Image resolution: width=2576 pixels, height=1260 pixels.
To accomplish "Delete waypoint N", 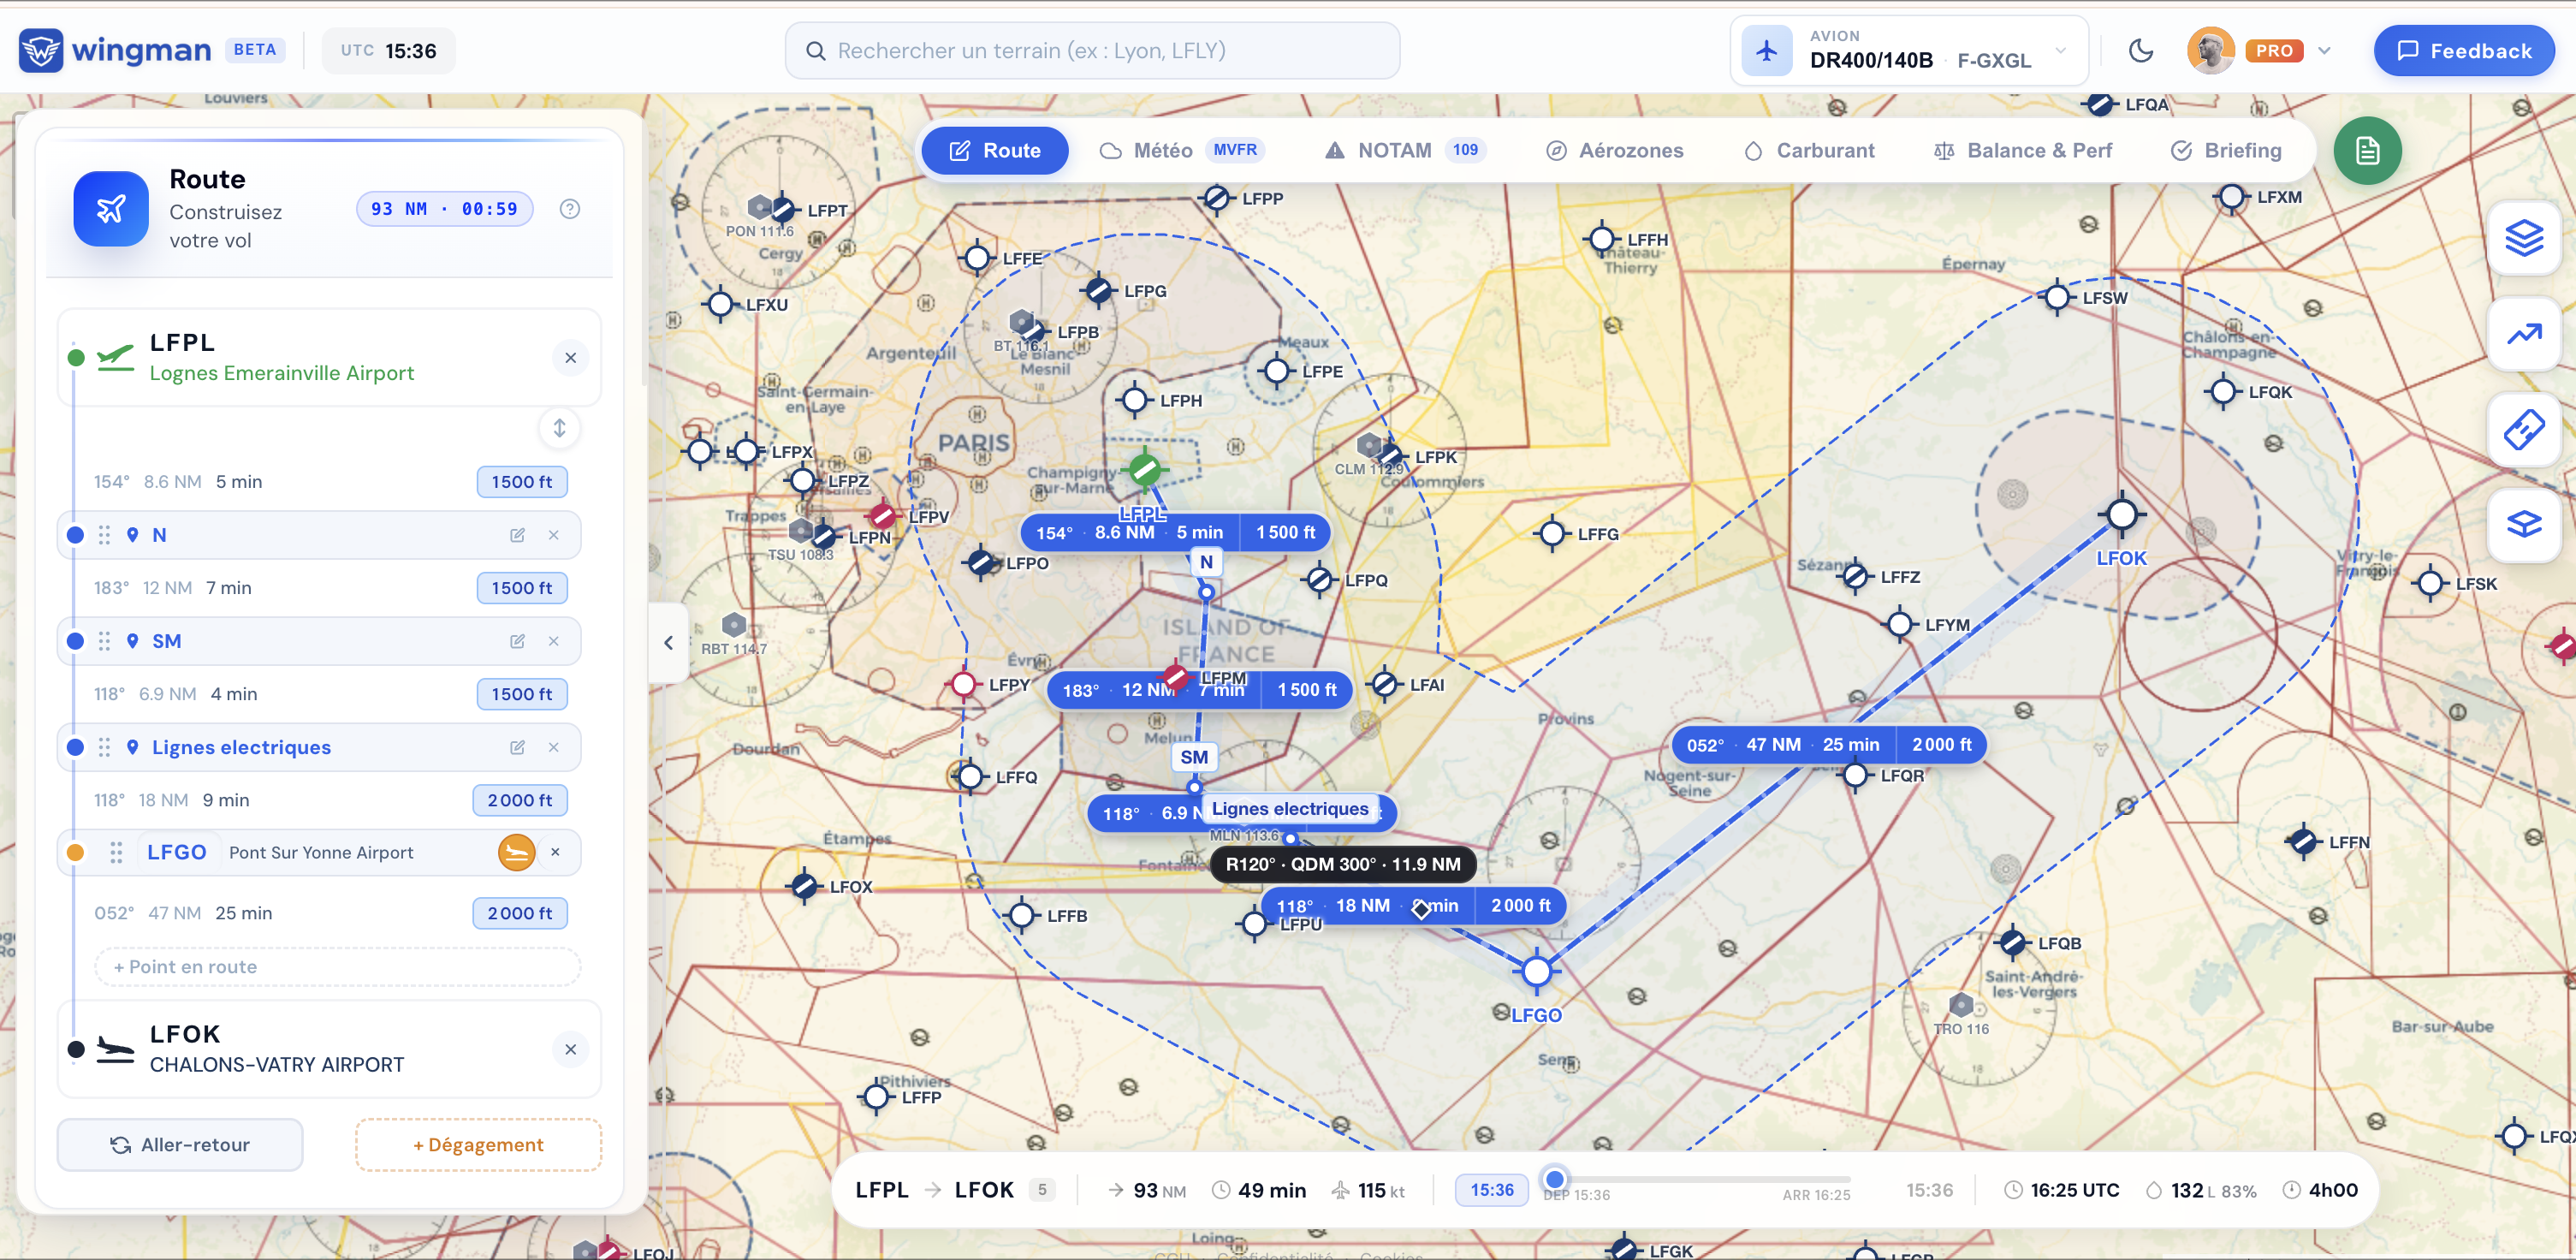I will [553, 535].
